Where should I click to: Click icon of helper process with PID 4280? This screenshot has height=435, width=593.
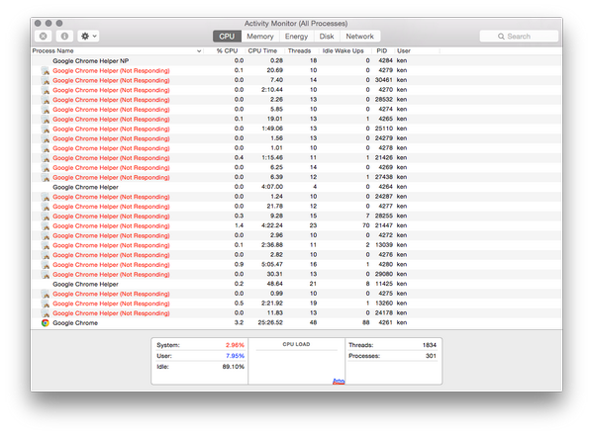pyautogui.click(x=46, y=265)
